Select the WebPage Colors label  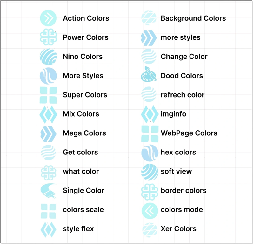pos(189,133)
